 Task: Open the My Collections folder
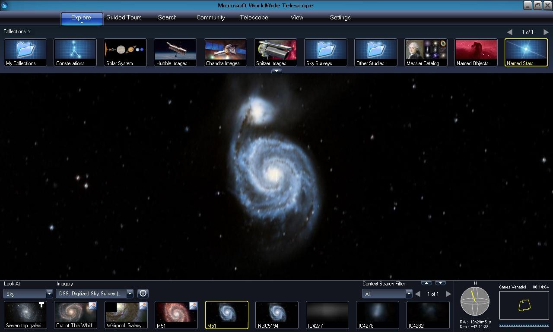(x=25, y=52)
